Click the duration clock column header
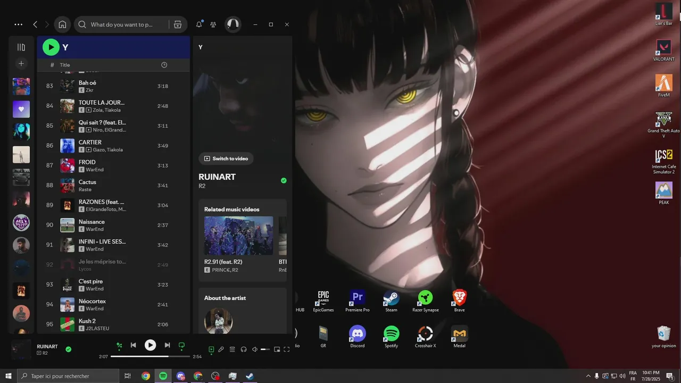 click(164, 65)
